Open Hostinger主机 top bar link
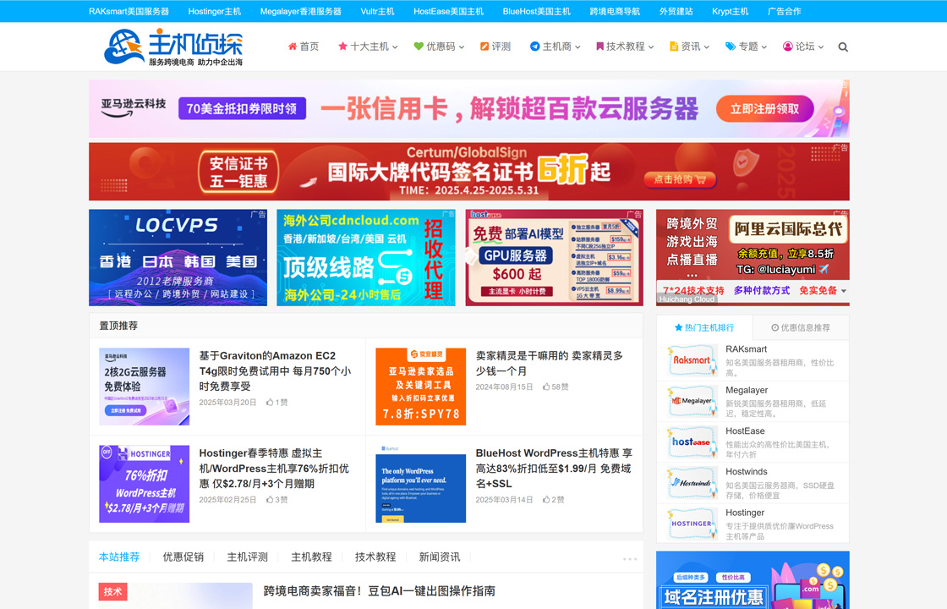 click(x=215, y=12)
